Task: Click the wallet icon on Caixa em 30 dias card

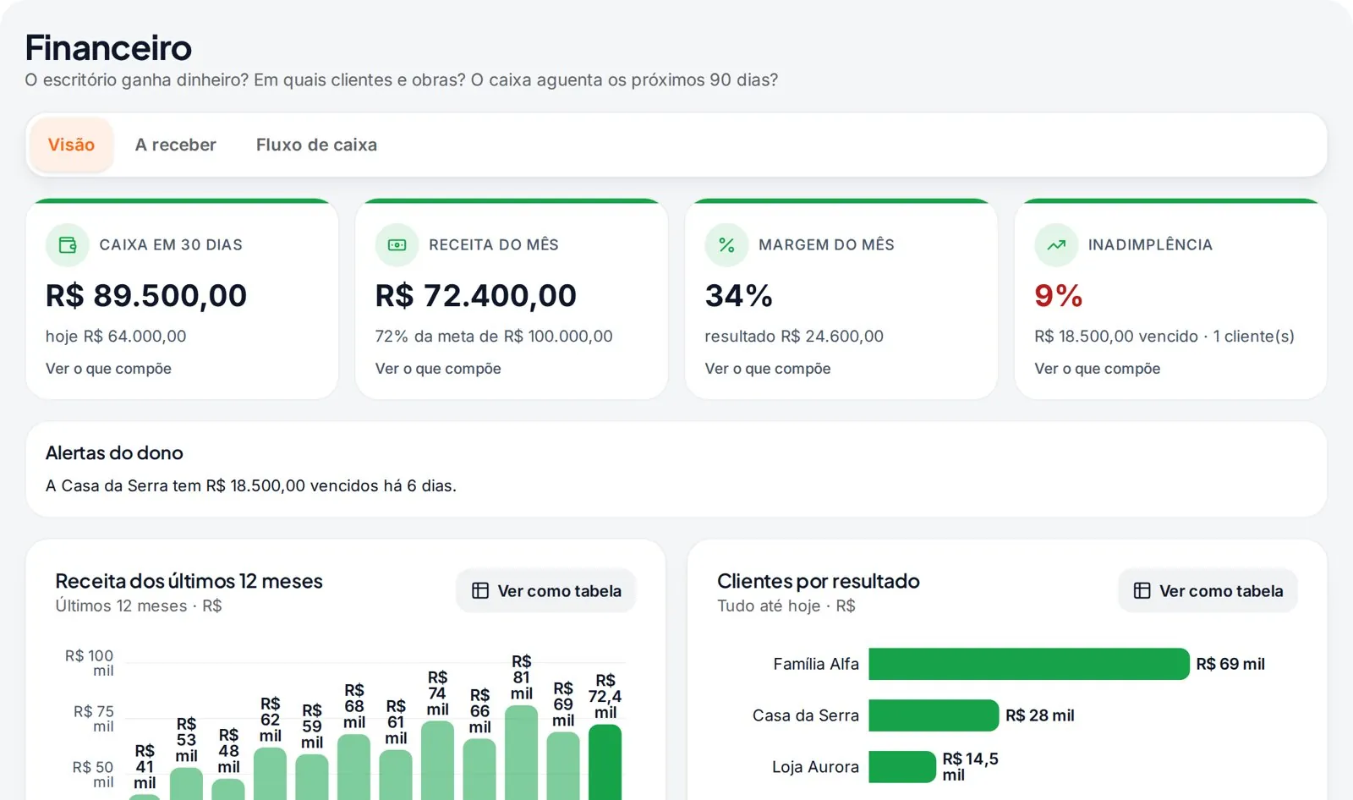Action: click(68, 245)
